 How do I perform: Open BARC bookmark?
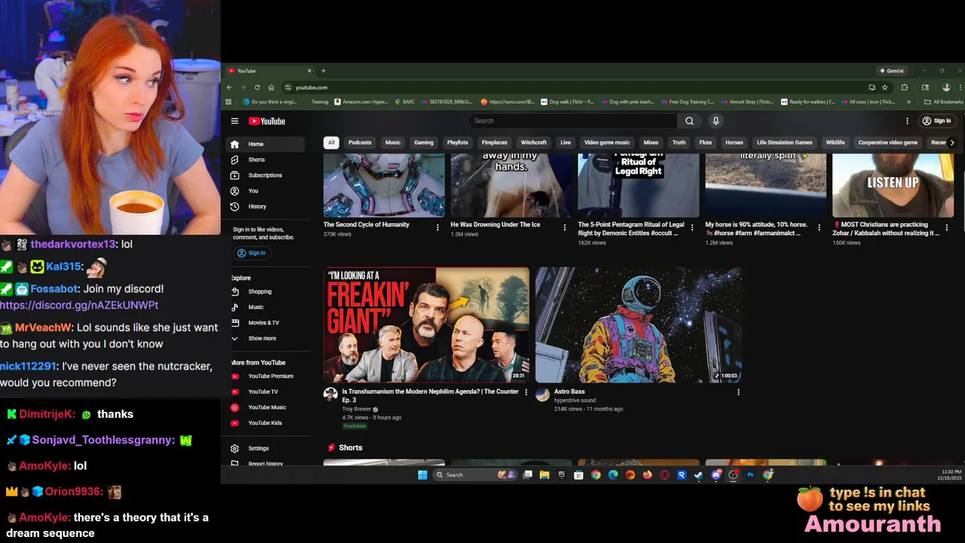[405, 102]
